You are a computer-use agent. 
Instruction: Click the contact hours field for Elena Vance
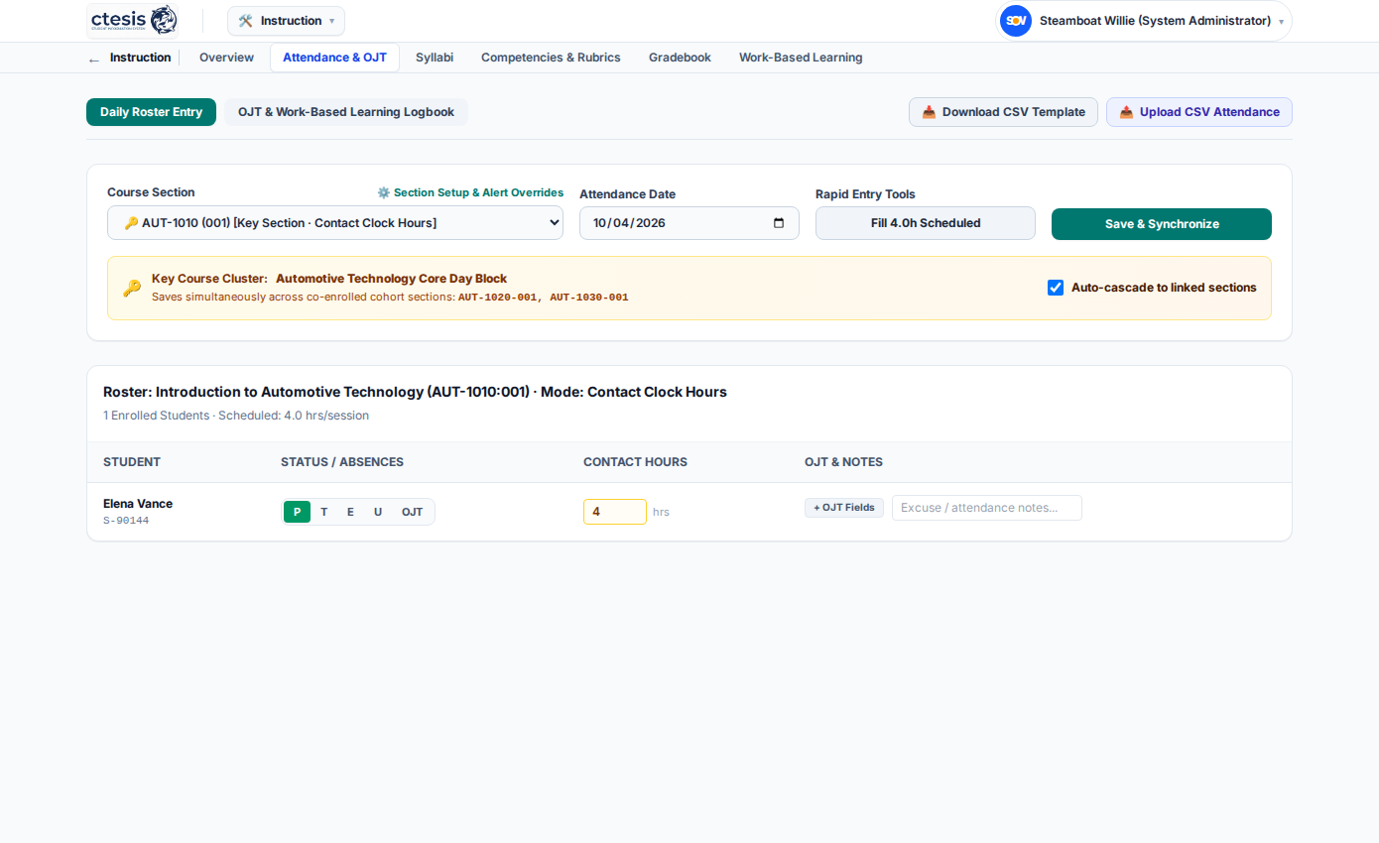pos(615,512)
